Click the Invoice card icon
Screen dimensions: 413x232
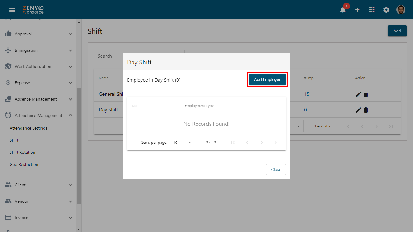8,217
